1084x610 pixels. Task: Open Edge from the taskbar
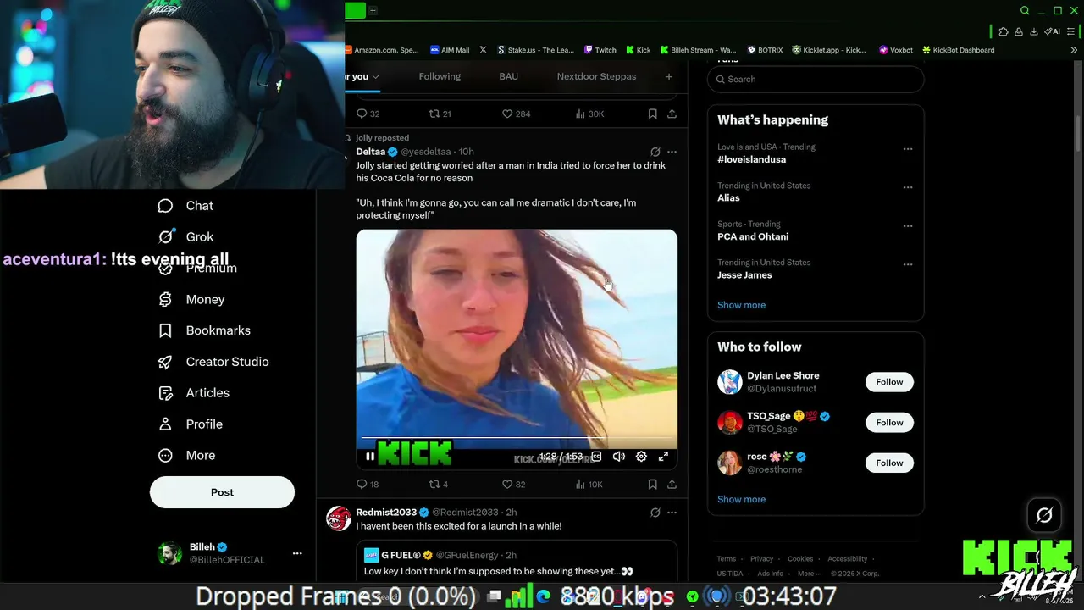(543, 596)
